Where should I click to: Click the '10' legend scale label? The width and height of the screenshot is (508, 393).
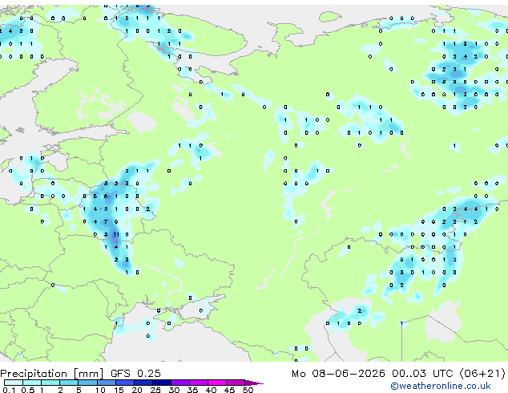click(100, 390)
